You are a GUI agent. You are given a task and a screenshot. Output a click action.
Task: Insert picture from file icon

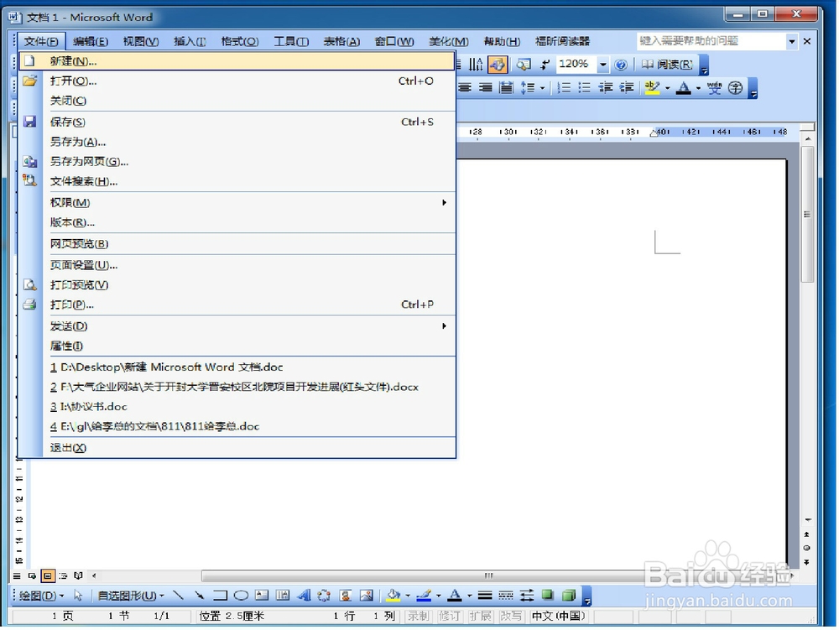point(367,596)
